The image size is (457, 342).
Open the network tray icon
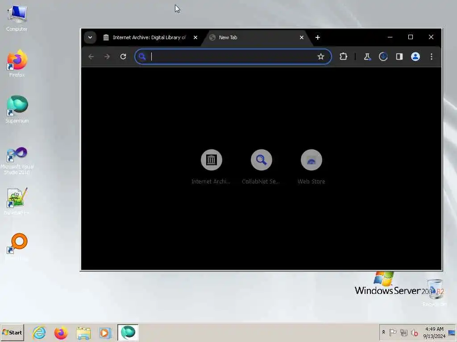point(403,332)
